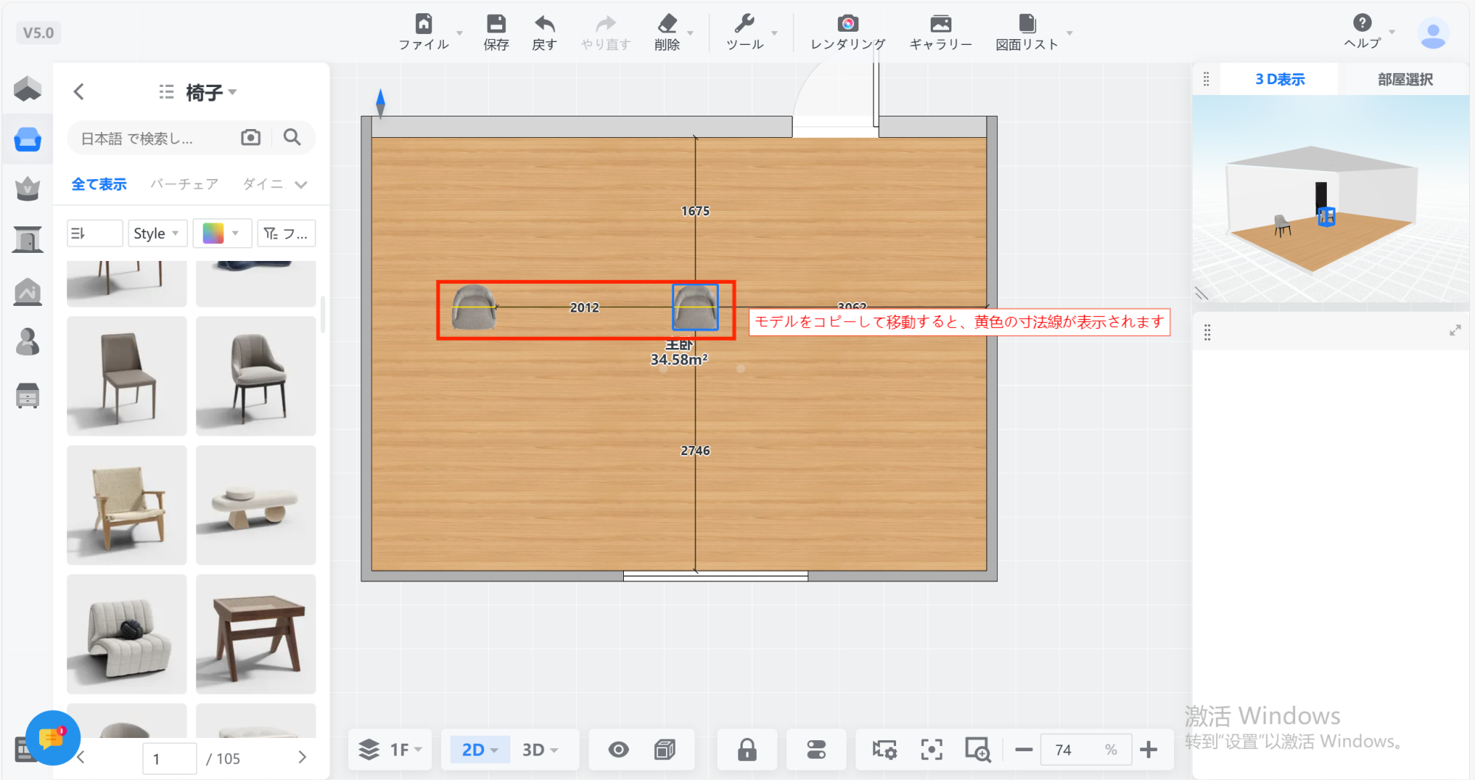Open the ヘルプ (Help) question icon
Viewport: 1475px width, 780px height.
(1362, 22)
